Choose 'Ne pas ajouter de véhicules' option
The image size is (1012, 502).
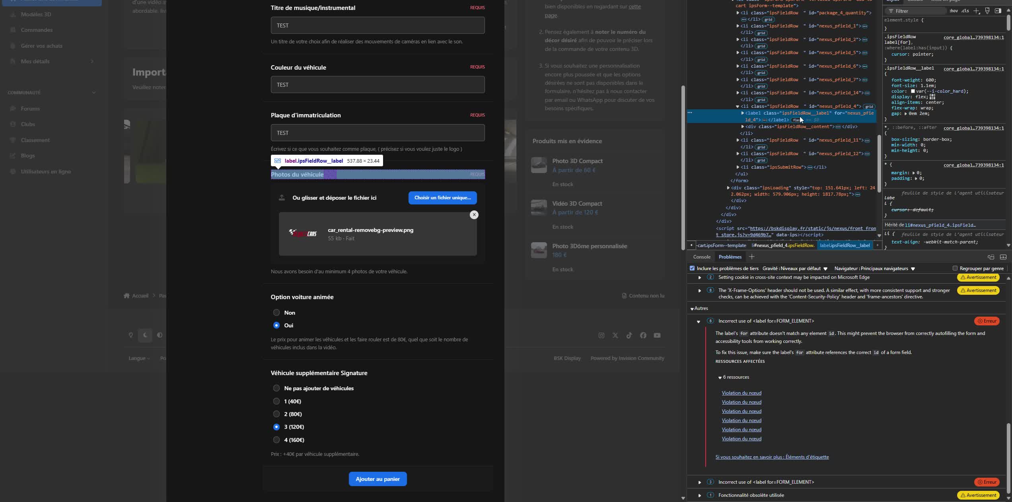[276, 388]
